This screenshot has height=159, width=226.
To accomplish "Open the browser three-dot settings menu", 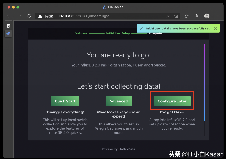I will tap(217, 16).
